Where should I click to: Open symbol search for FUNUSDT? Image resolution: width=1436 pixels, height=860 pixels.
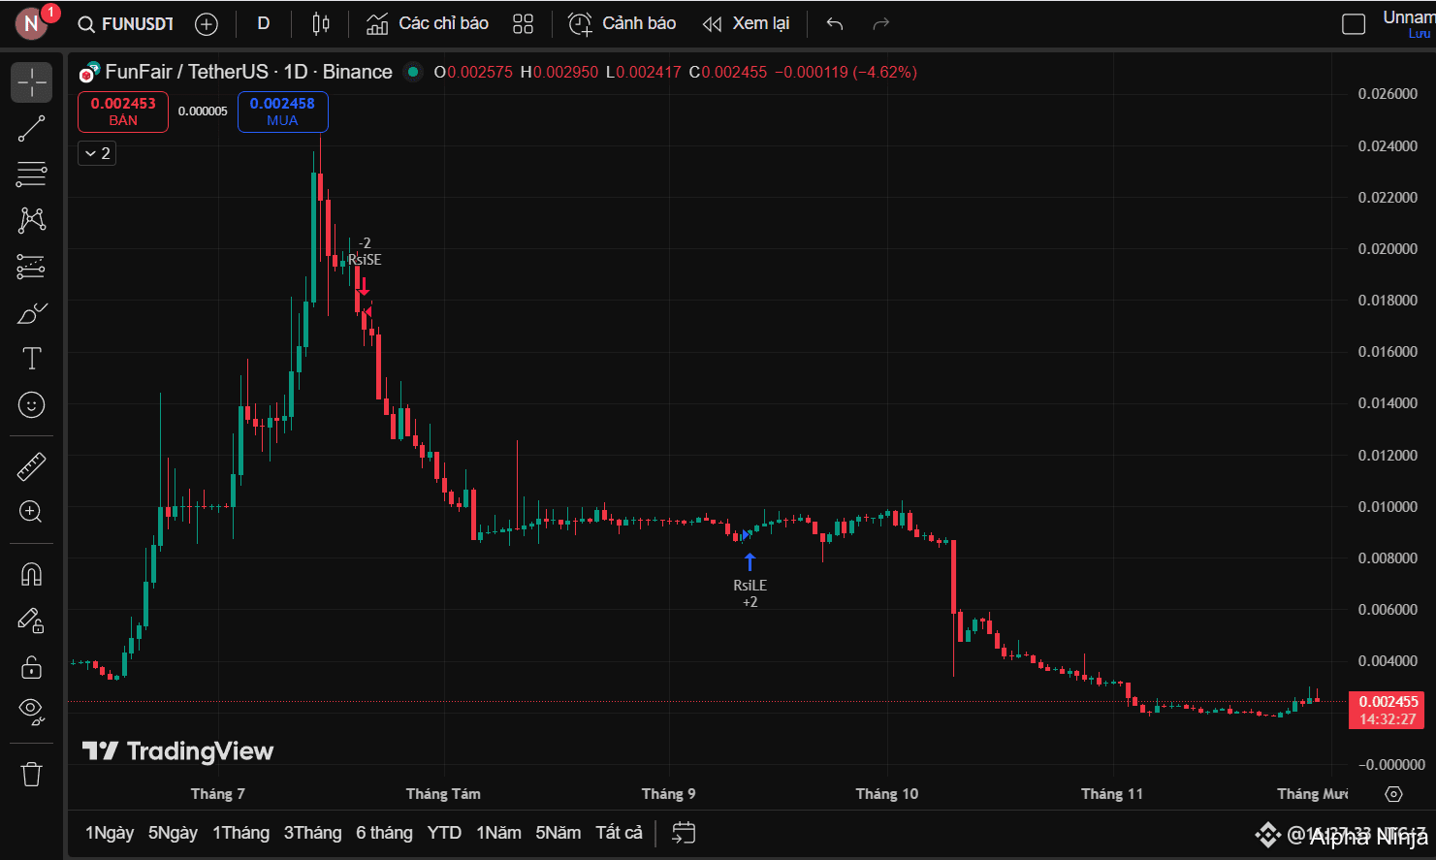pos(126,24)
